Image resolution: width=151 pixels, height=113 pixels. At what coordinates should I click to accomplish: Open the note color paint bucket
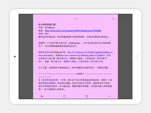[x=42, y=96]
